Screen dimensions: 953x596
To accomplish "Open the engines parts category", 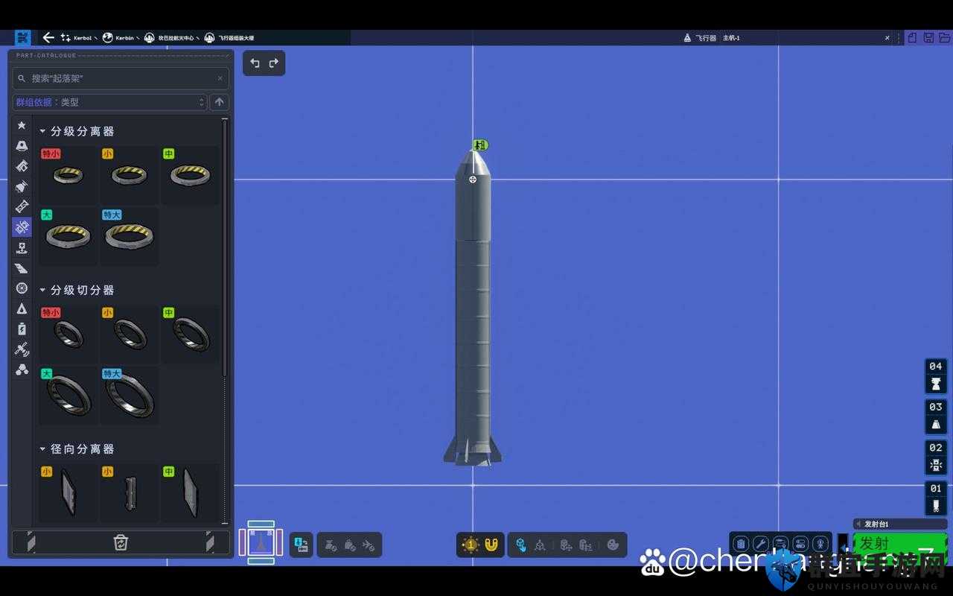I will click(22, 186).
